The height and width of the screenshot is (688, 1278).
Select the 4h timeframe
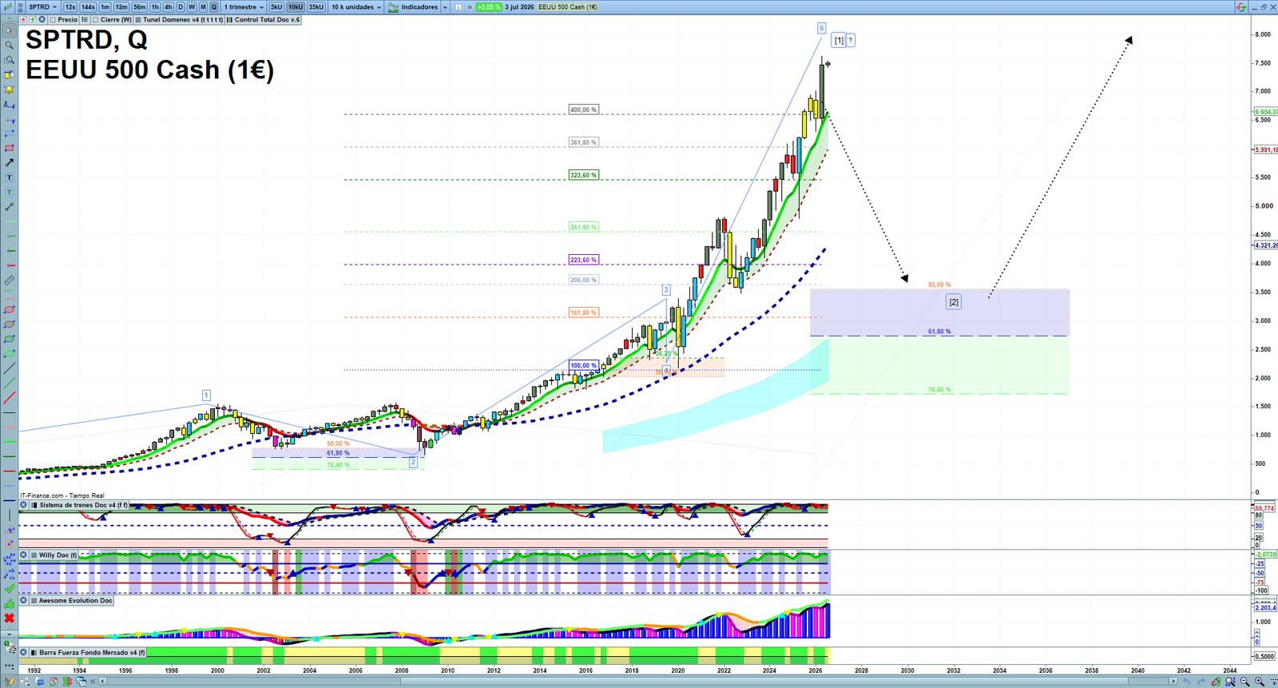168,7
